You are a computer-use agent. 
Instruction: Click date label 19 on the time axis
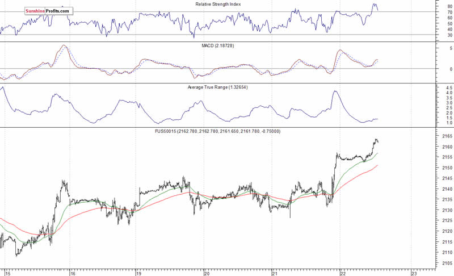tap(138, 273)
